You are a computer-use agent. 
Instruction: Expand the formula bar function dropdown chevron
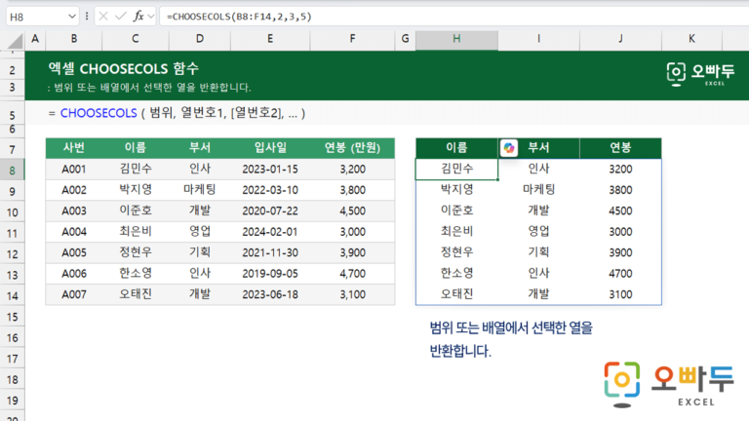(x=151, y=17)
